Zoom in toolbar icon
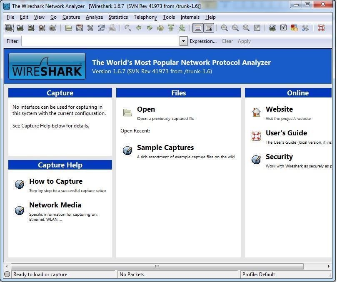The height and width of the screenshot is (282, 337). coord(225,28)
